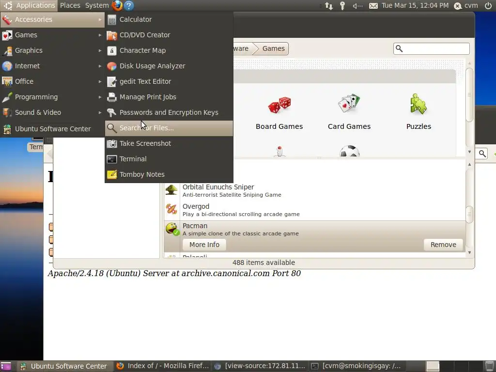496x372 pixels.
Task: Click the Applications menu in the top panel
Action: tap(29, 5)
